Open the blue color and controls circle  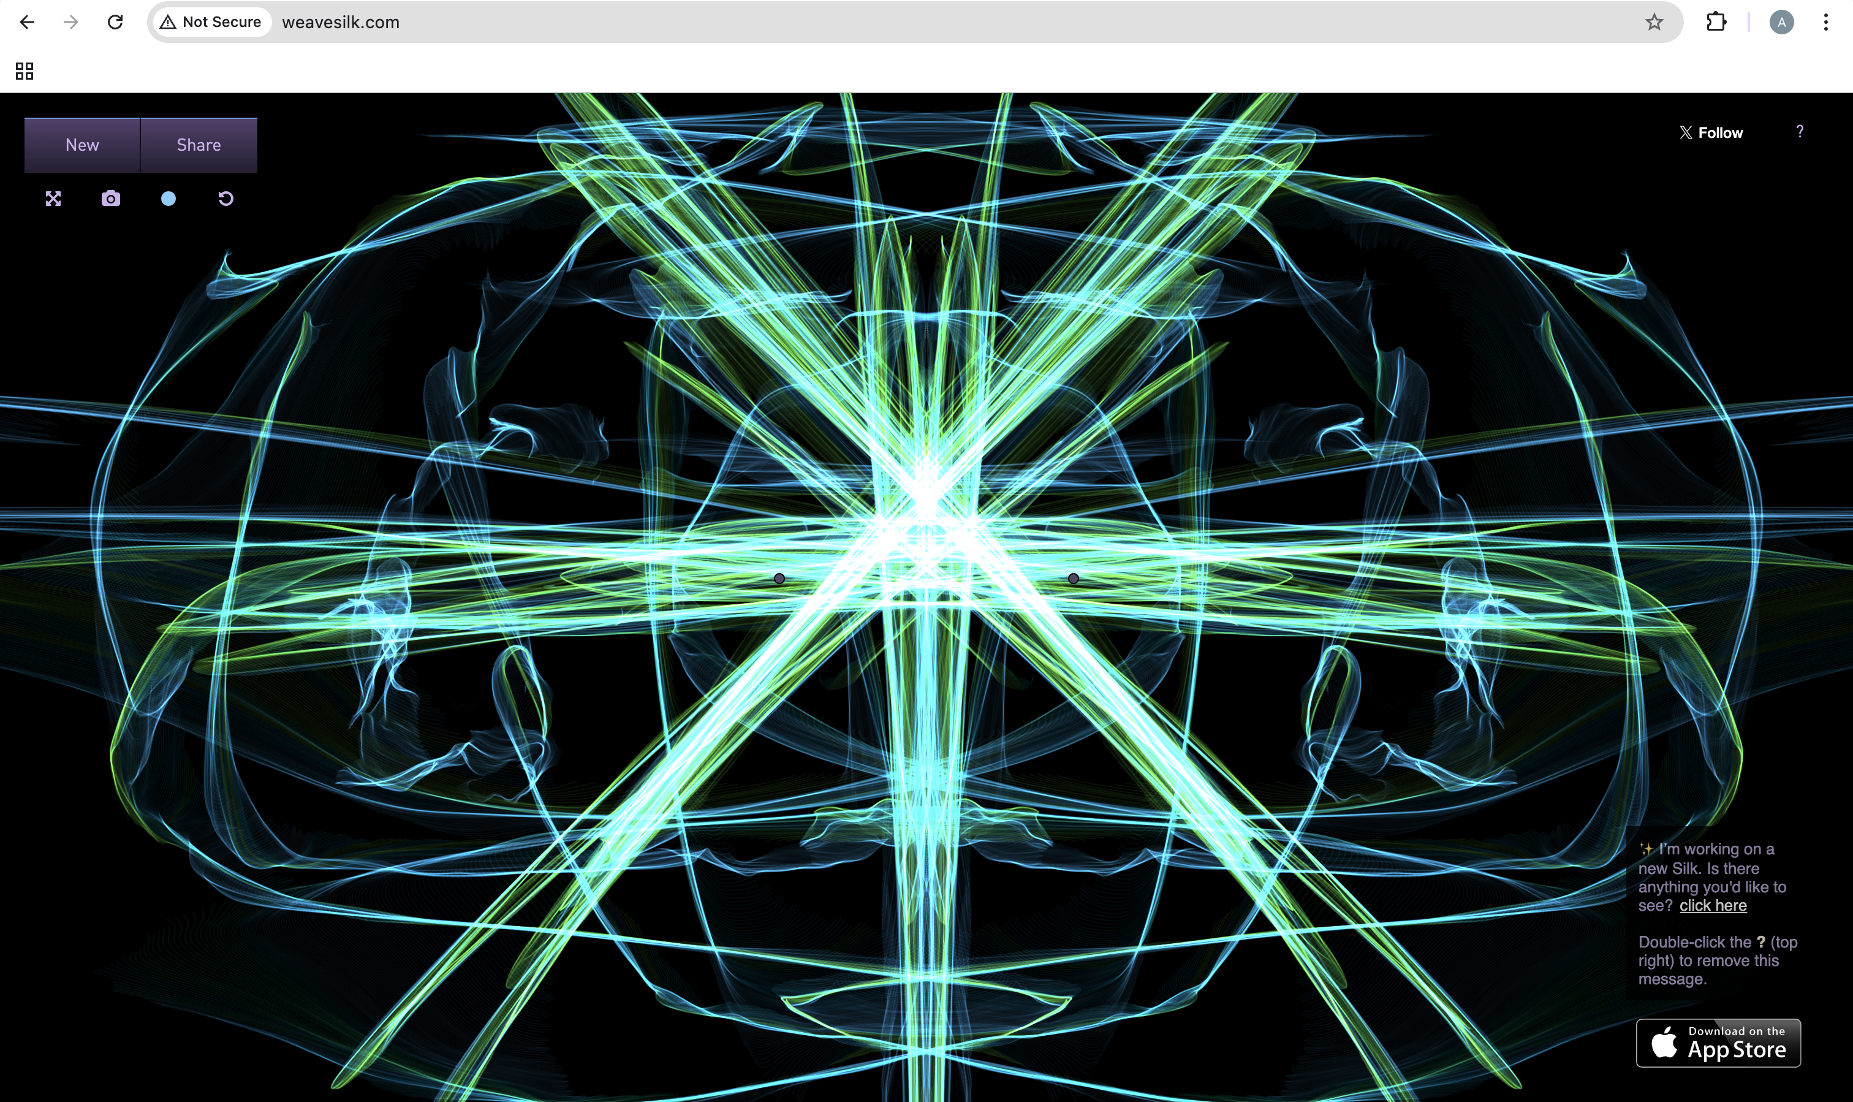click(169, 198)
